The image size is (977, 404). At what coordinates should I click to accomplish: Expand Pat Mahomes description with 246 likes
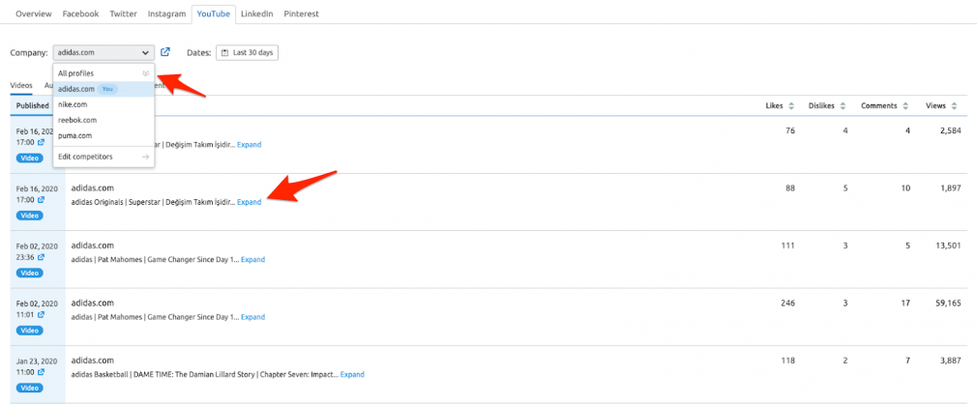pos(253,317)
